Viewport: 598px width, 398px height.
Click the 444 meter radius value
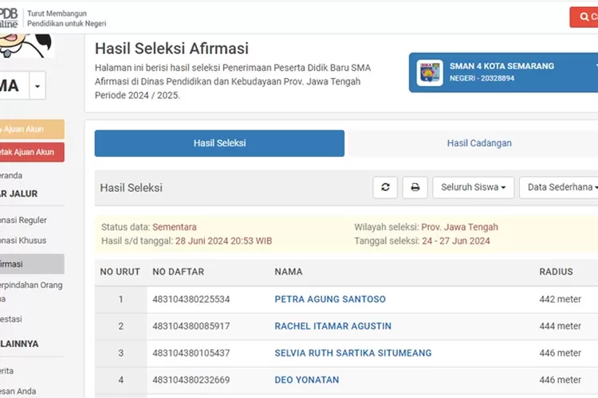click(561, 326)
